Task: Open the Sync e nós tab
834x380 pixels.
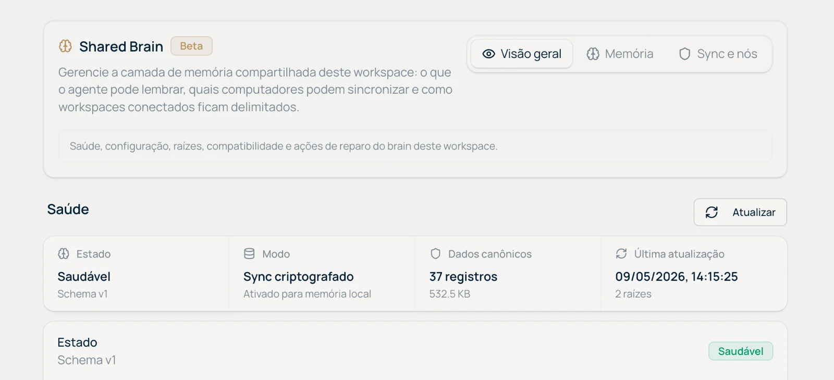Action: 718,54
